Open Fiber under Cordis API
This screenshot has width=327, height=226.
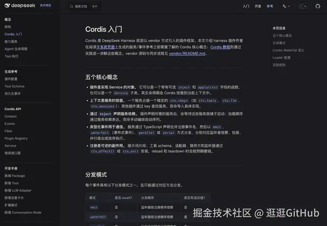[8, 131]
